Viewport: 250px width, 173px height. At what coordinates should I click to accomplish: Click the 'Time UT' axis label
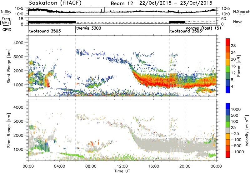point(122,171)
